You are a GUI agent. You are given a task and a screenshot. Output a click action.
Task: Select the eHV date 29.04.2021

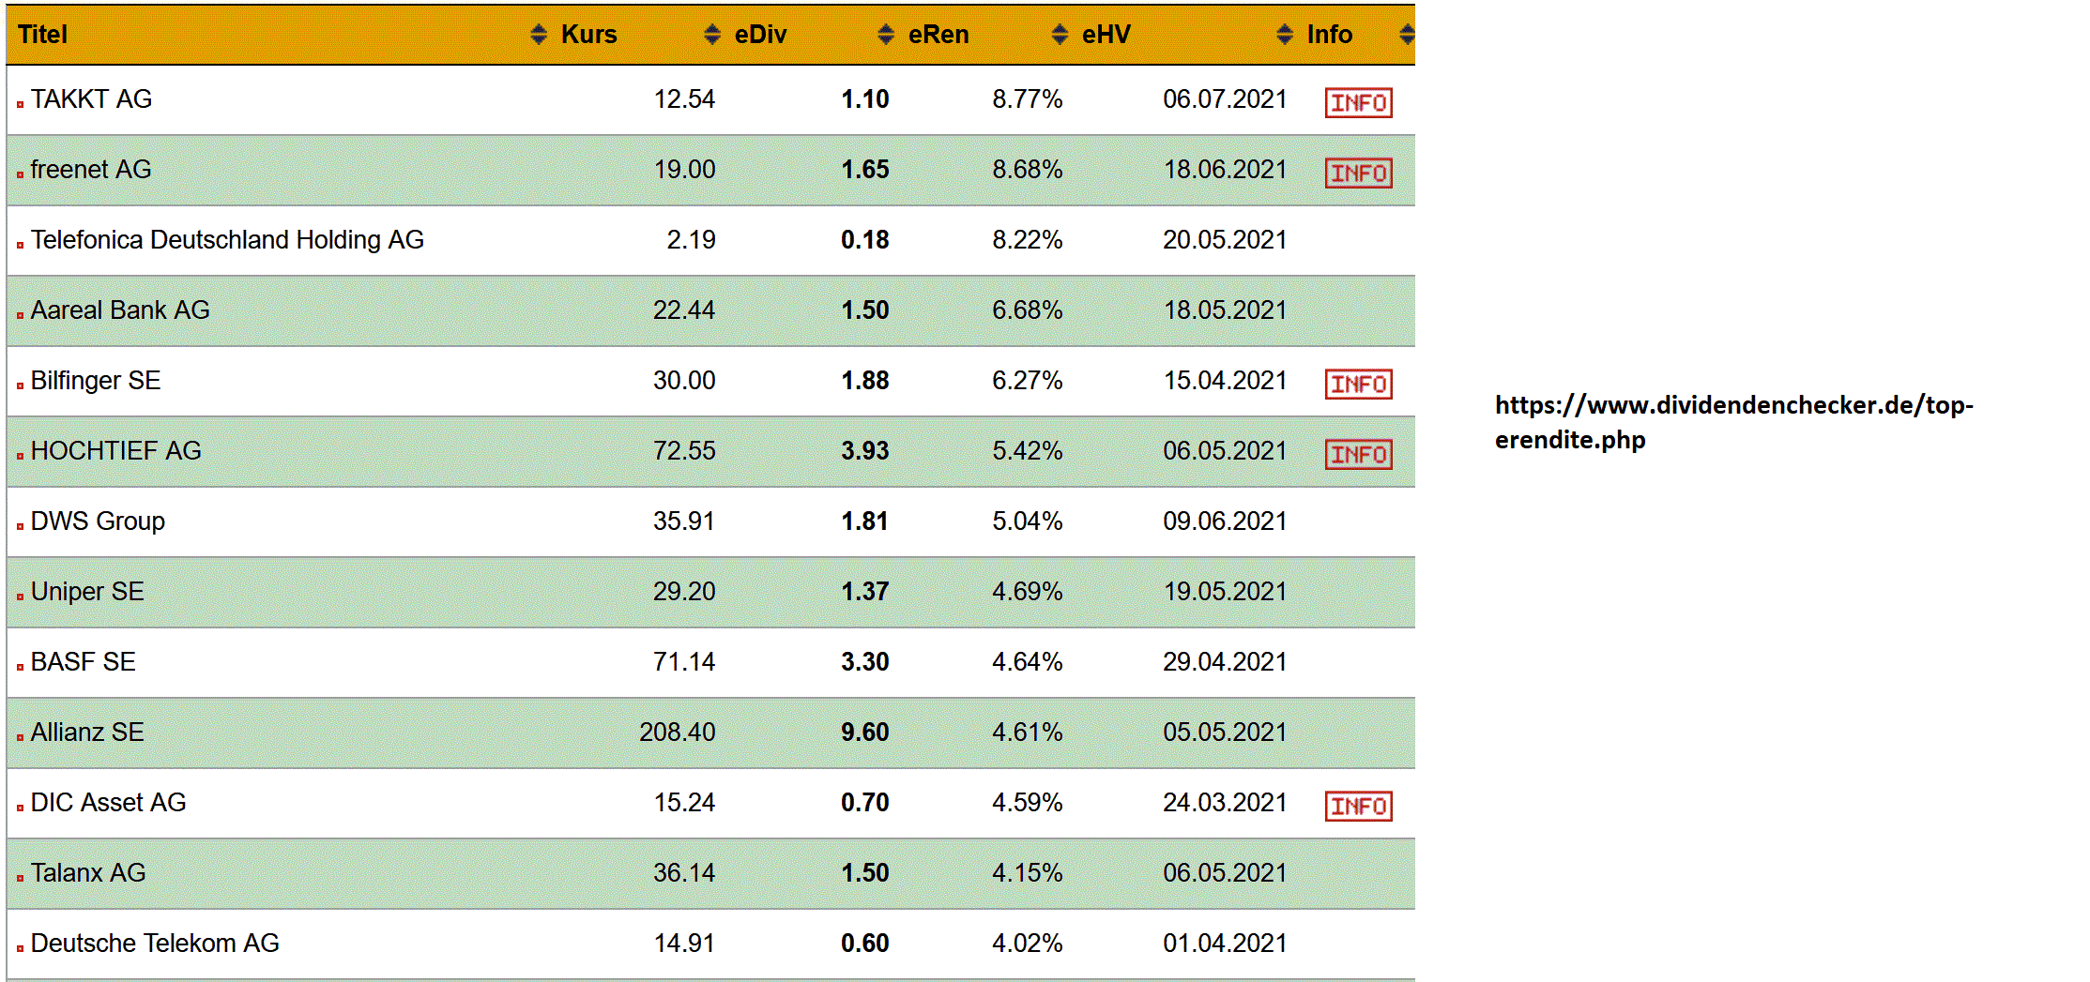(1225, 662)
